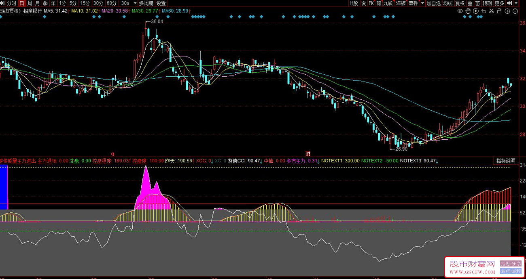The height and width of the screenshot is (279, 526).
Task: Select the 季 quarterly period tab
Action: click(45, 3)
